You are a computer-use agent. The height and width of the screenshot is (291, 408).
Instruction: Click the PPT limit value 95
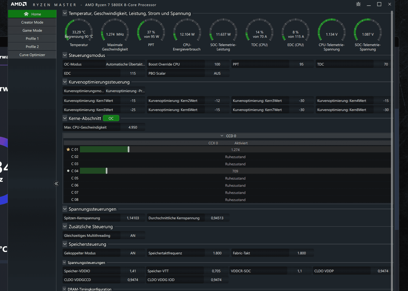point(302,64)
